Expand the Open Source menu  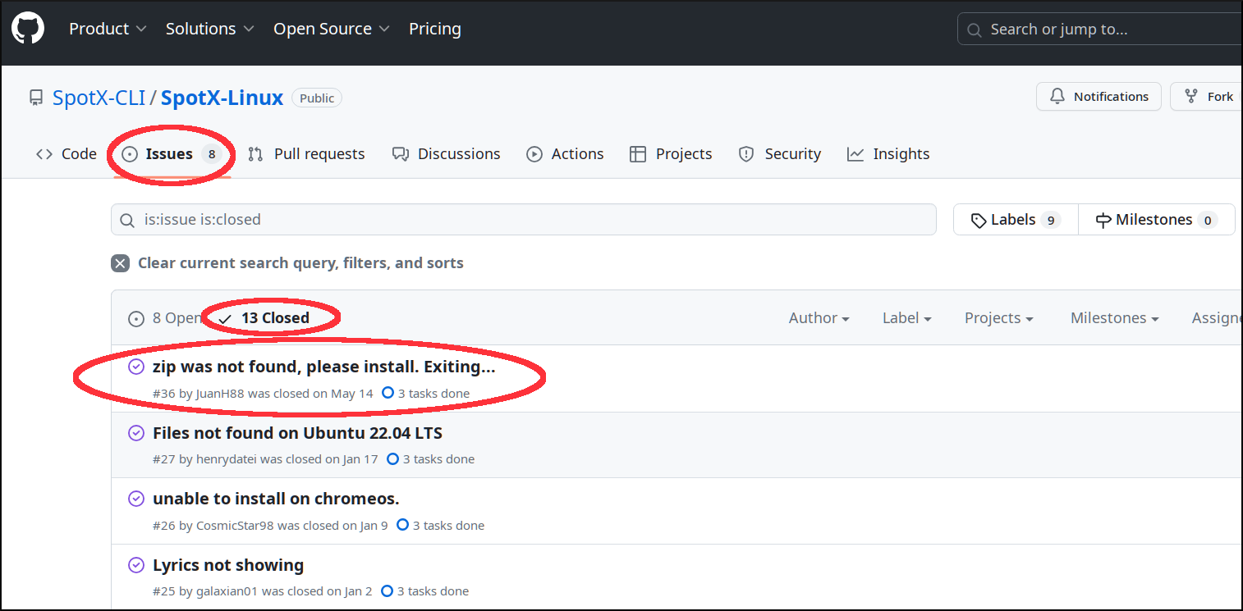(x=332, y=29)
